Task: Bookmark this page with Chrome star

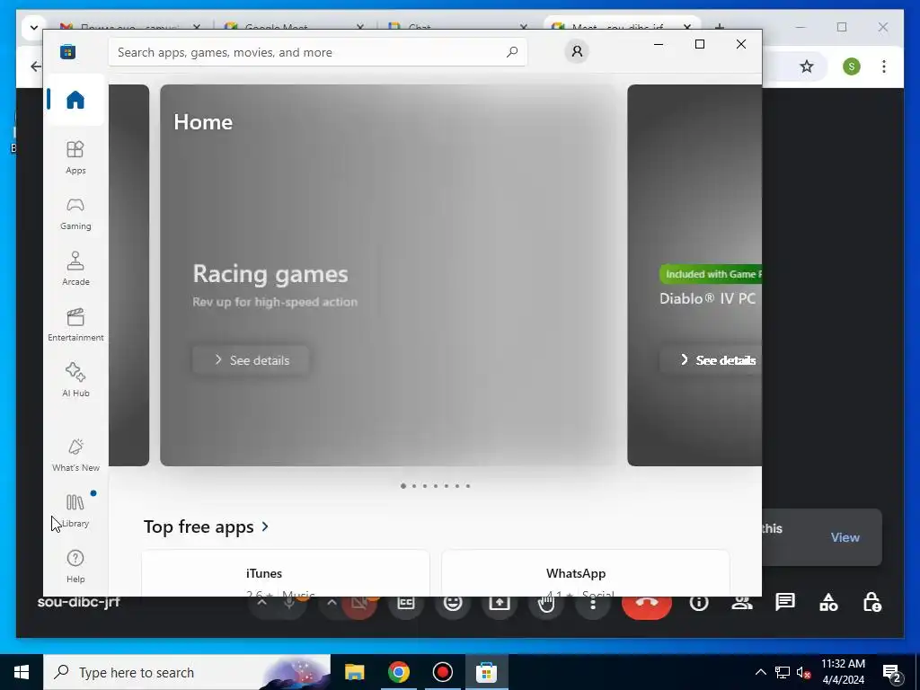Action: tap(807, 66)
